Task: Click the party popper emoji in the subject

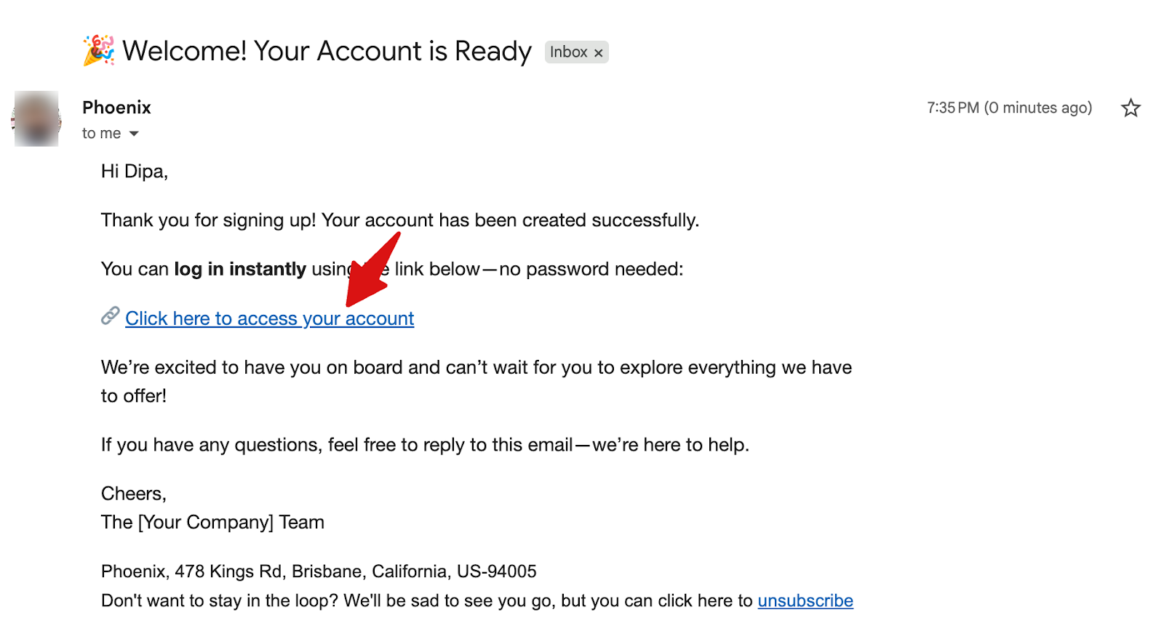Action: pos(96,50)
